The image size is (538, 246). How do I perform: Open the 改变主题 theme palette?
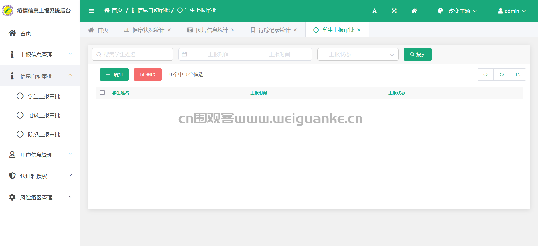click(x=457, y=11)
